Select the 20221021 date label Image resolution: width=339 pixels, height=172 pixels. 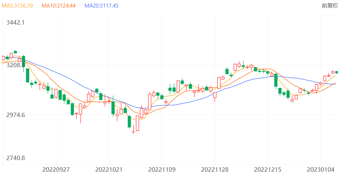[109, 169]
